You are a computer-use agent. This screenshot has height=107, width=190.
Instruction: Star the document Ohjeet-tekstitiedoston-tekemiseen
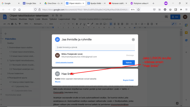click(x=53, y=15)
